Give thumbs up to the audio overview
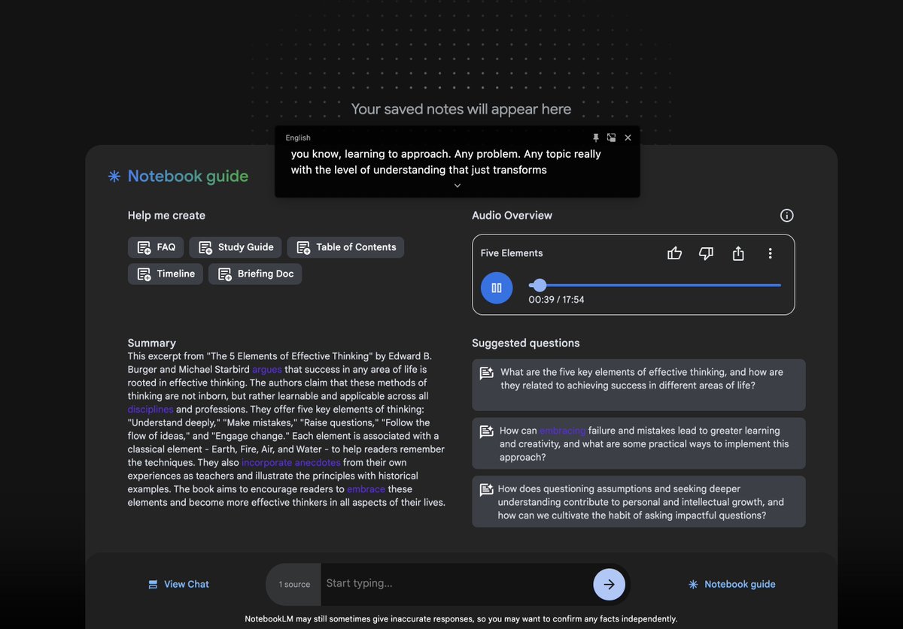Viewport: 903px width, 629px height. point(674,253)
